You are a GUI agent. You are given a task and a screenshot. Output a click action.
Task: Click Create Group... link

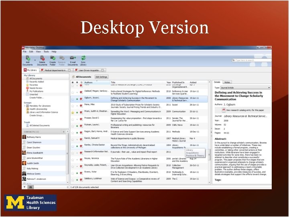[x=37, y=115]
